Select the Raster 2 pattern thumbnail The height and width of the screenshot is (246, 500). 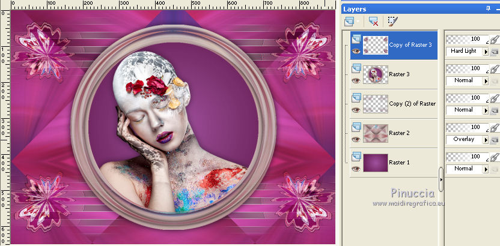(x=376, y=133)
